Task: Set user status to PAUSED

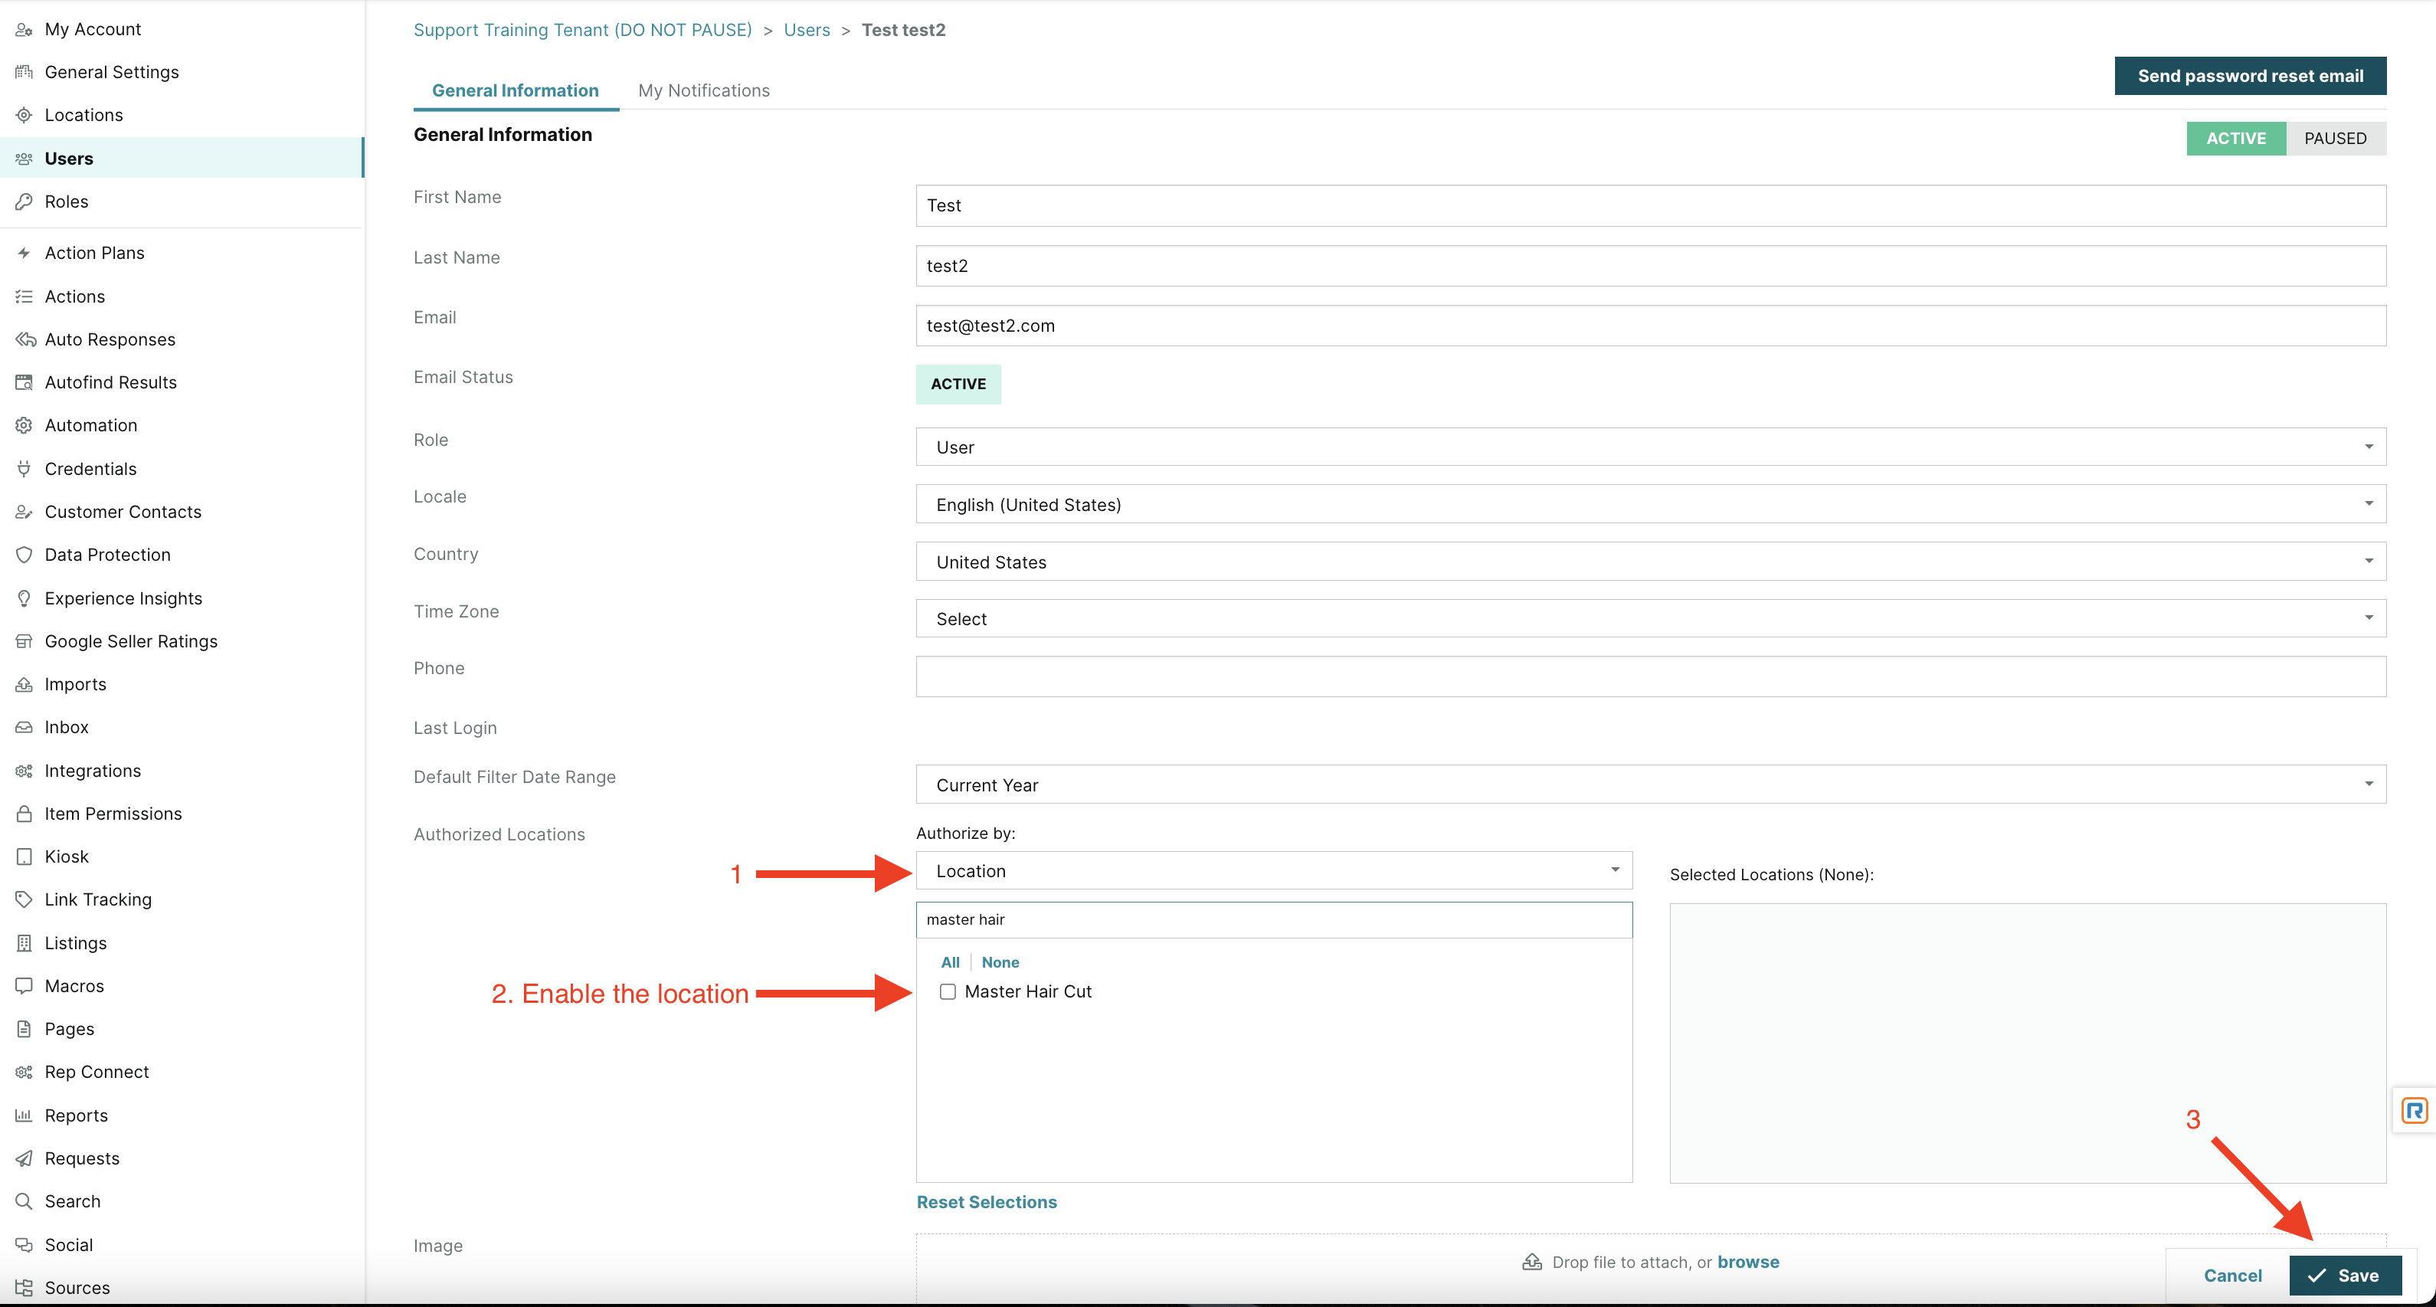Action: tap(2335, 139)
